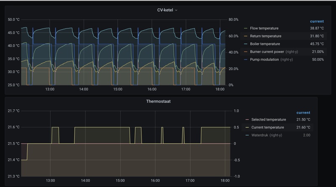336x187 pixels.
Task: Toggle Waterdruk series in legend
Action: (x=260, y=135)
